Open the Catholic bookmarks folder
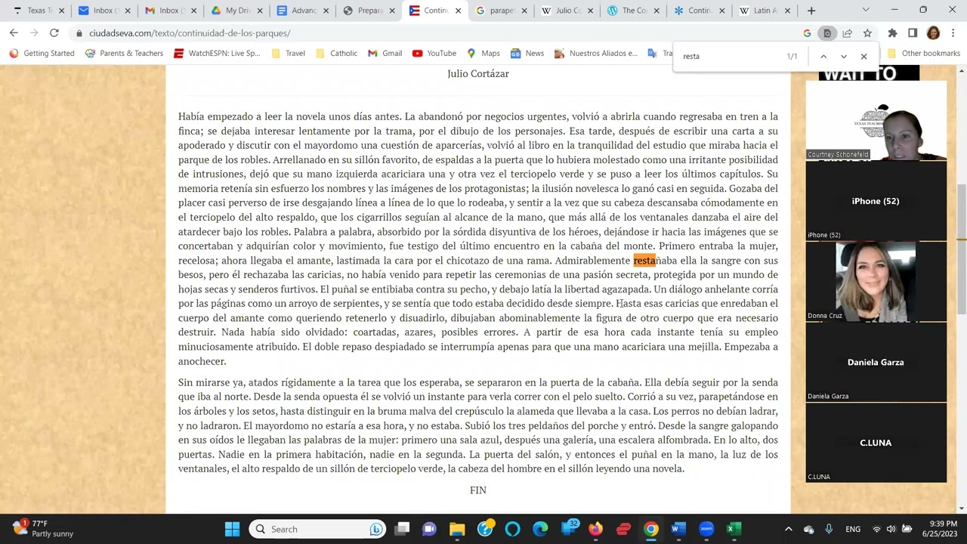 pos(336,54)
